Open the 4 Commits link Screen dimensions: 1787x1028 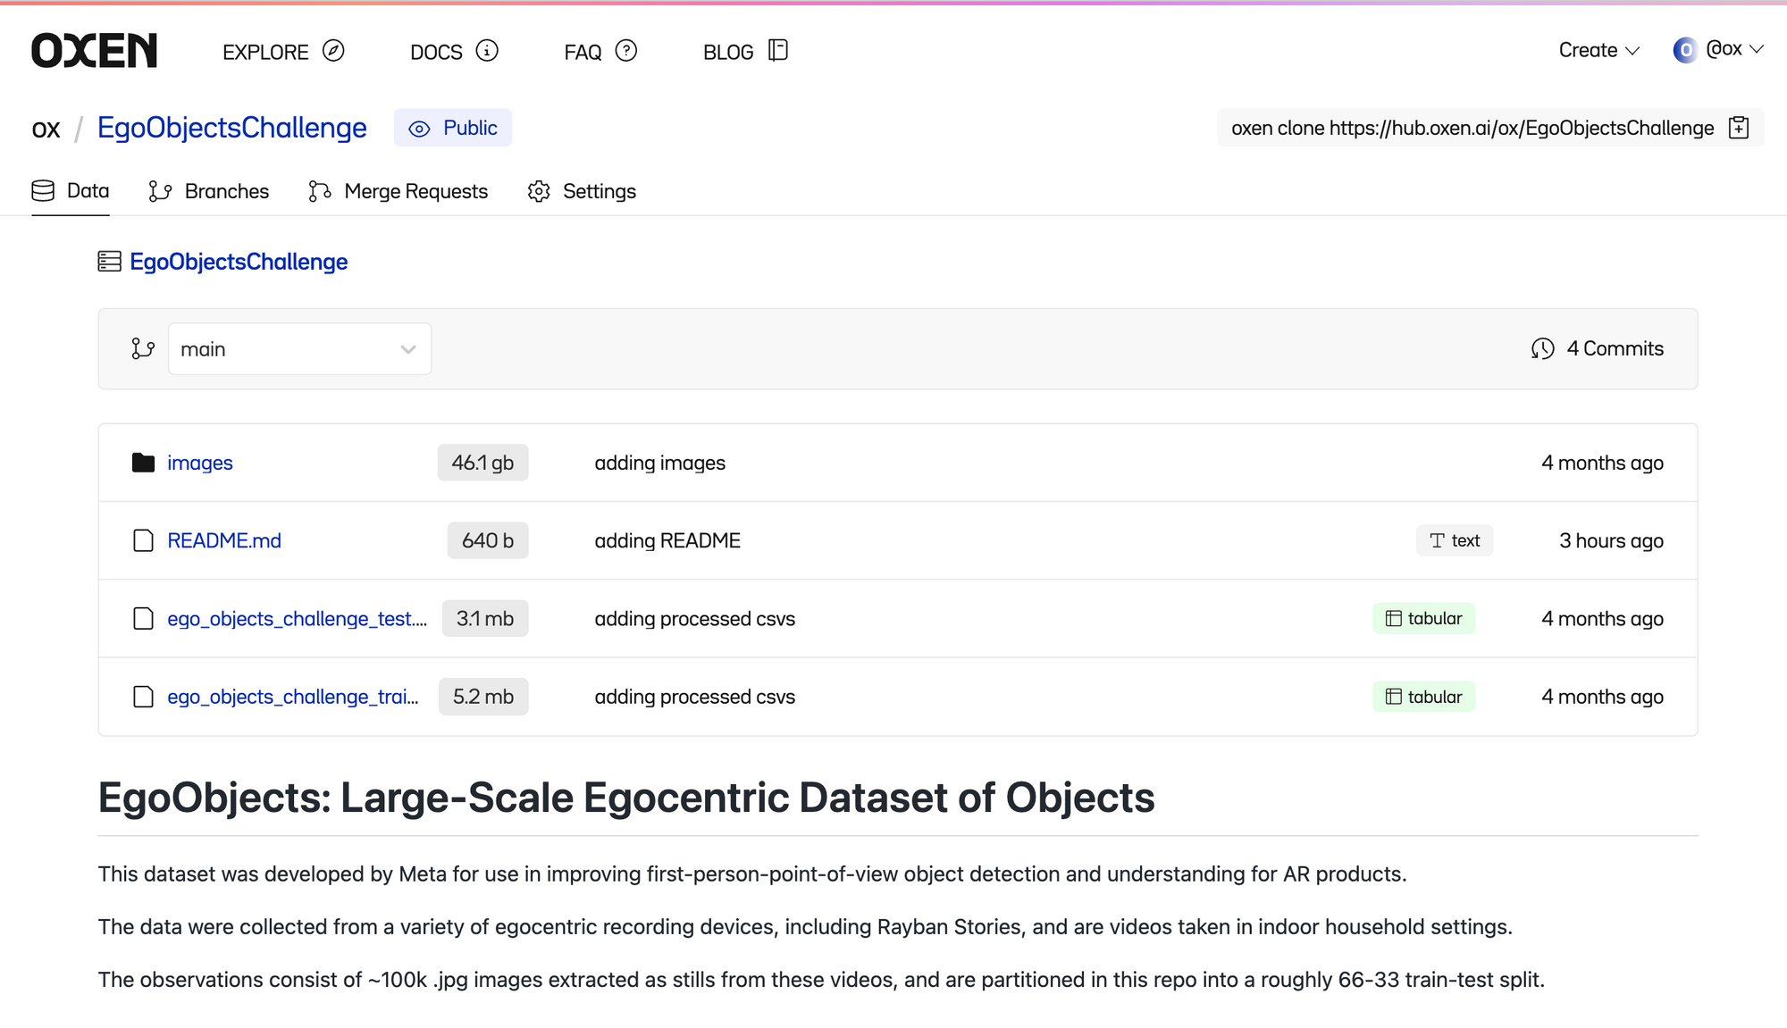tap(1614, 349)
